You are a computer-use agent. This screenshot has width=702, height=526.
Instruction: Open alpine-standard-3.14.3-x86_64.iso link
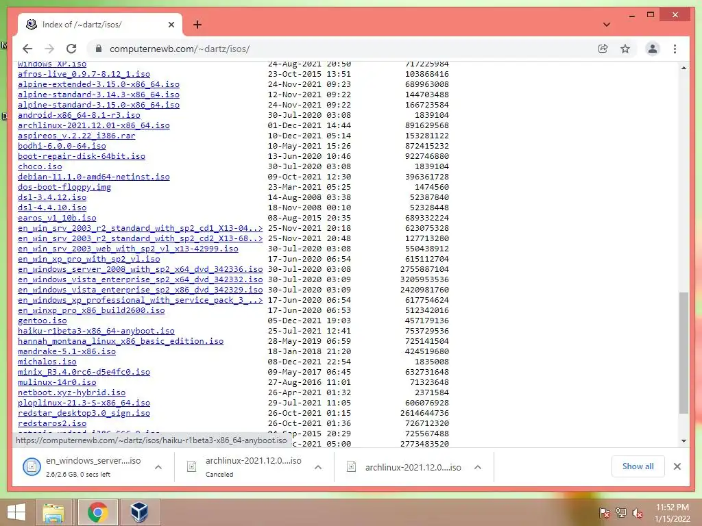pos(99,95)
